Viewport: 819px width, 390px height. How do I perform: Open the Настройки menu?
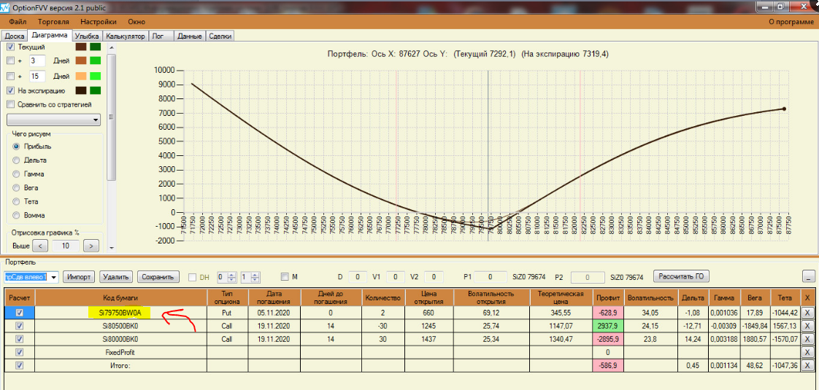click(99, 22)
